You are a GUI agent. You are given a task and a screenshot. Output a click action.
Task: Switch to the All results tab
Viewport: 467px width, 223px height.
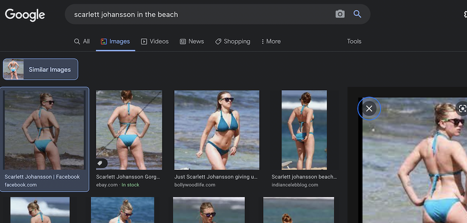[x=82, y=41]
